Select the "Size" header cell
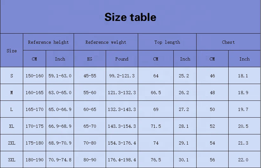Image resolution: width=261 pixels, height=168 pixels. coord(12,51)
